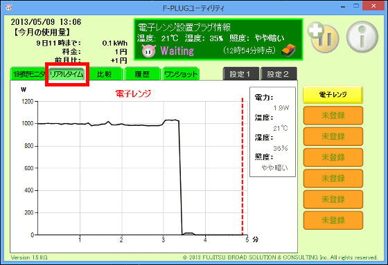Click the date 2013/05/09 13:06

[x=46, y=22]
